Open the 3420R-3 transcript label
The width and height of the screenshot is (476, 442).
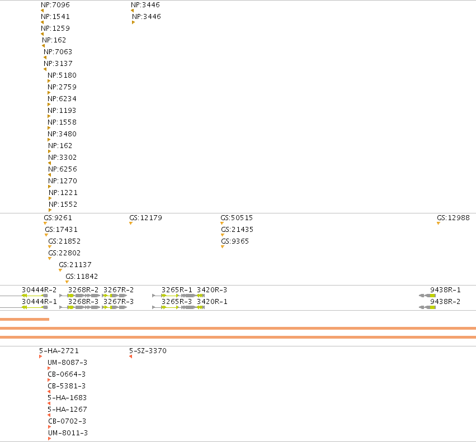[212, 290]
